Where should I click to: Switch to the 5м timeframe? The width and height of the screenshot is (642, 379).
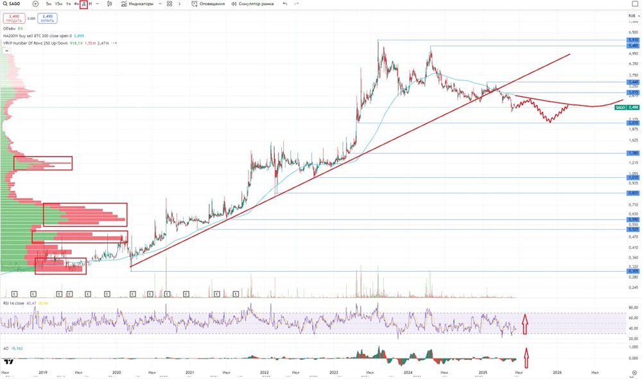49,4
